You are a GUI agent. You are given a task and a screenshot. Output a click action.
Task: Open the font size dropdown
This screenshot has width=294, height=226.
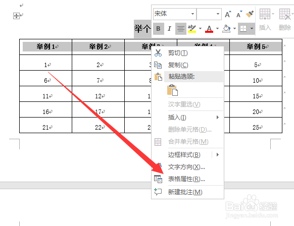click(x=218, y=14)
